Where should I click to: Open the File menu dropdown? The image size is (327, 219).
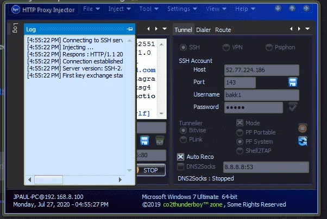(91, 9)
